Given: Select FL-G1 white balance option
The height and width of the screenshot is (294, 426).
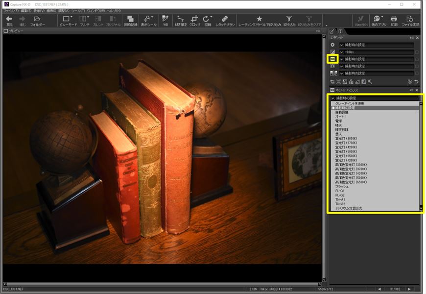Looking at the screenshot, I should (375, 191).
